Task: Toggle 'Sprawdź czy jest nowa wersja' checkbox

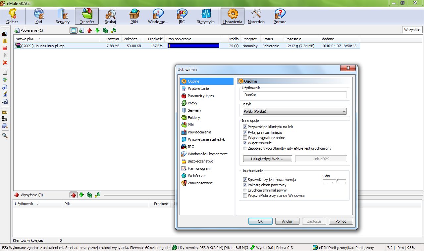Action: [x=245, y=180]
